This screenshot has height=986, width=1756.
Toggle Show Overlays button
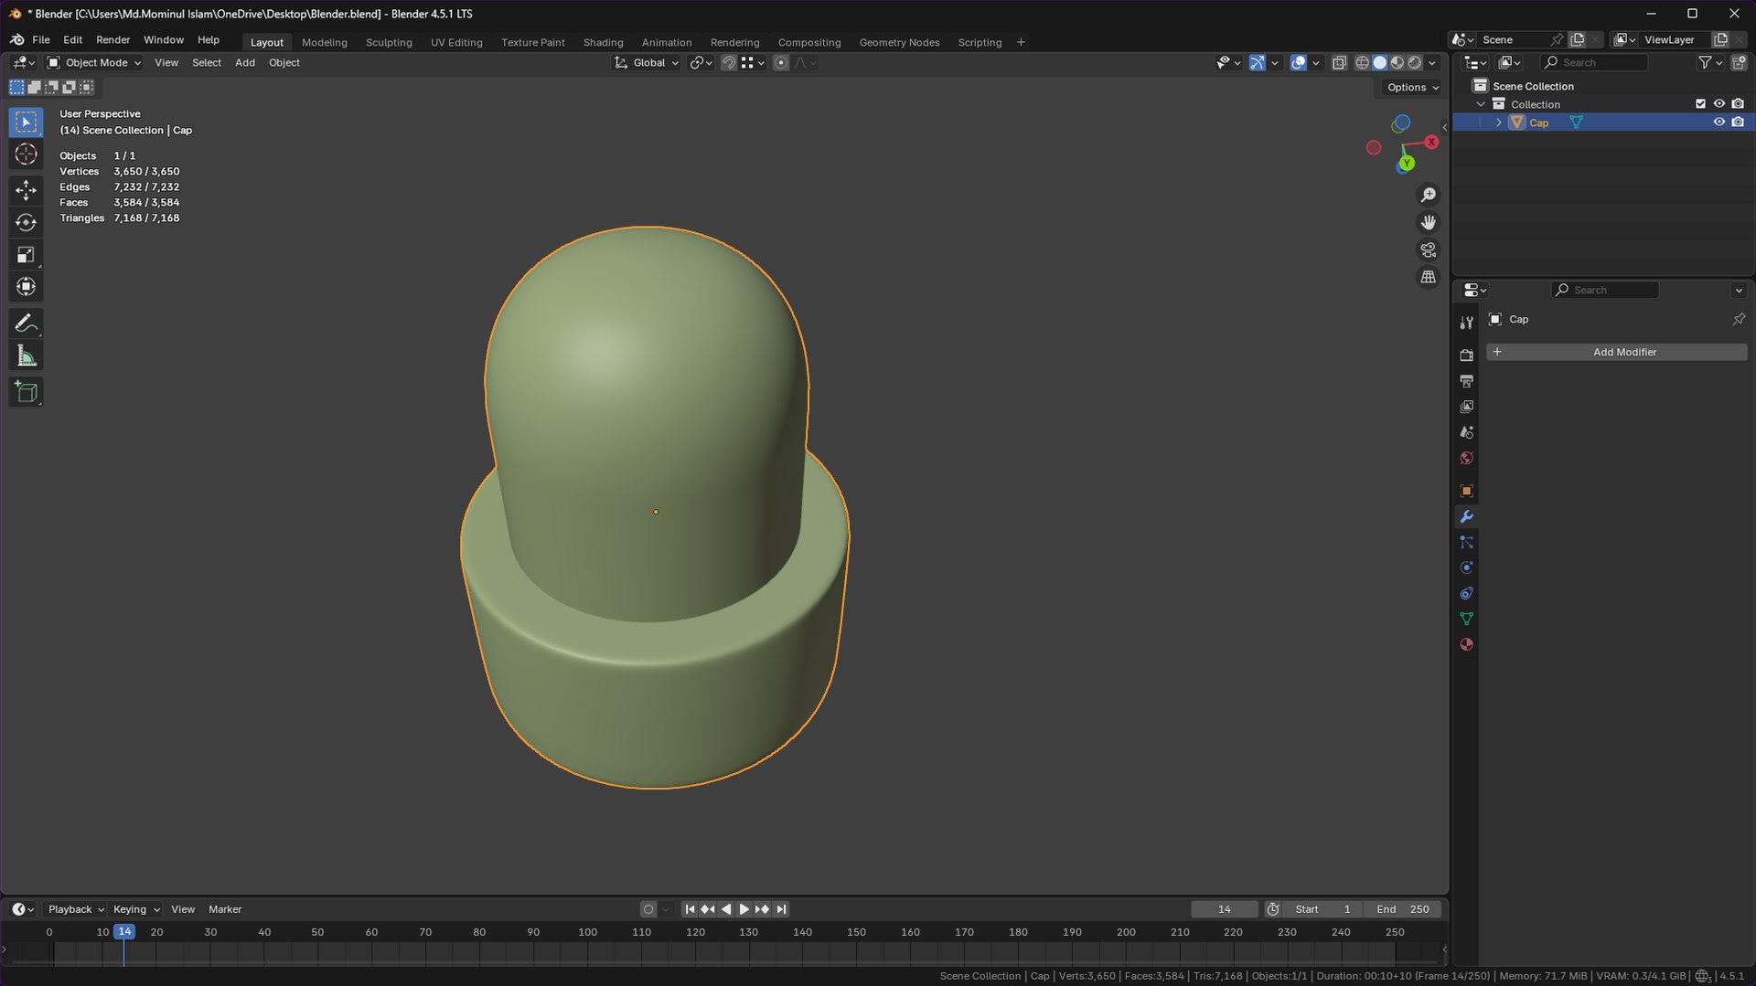(x=1298, y=62)
